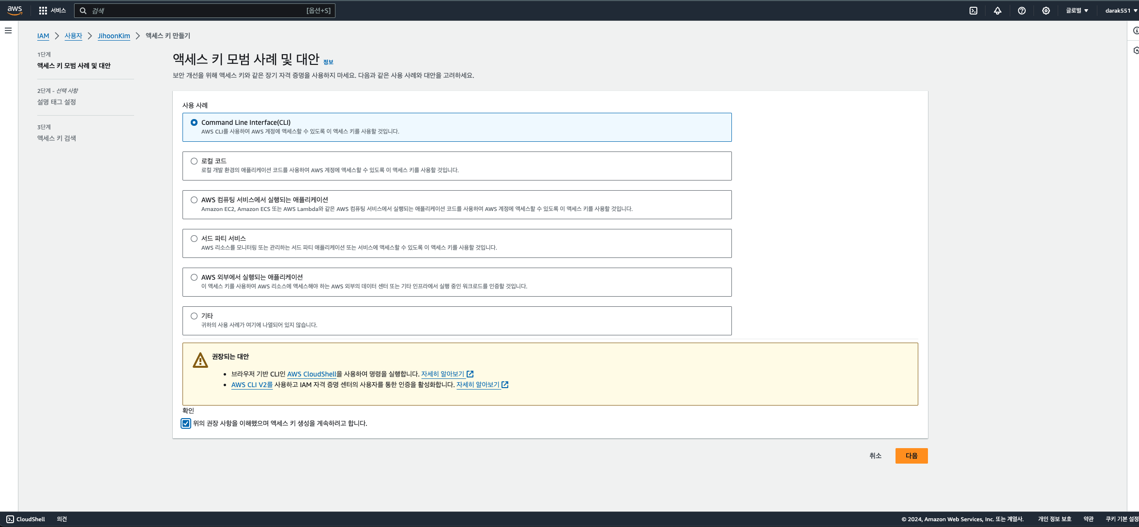This screenshot has height=527, width=1139.
Task: Open notifications bell icon
Action: point(998,11)
